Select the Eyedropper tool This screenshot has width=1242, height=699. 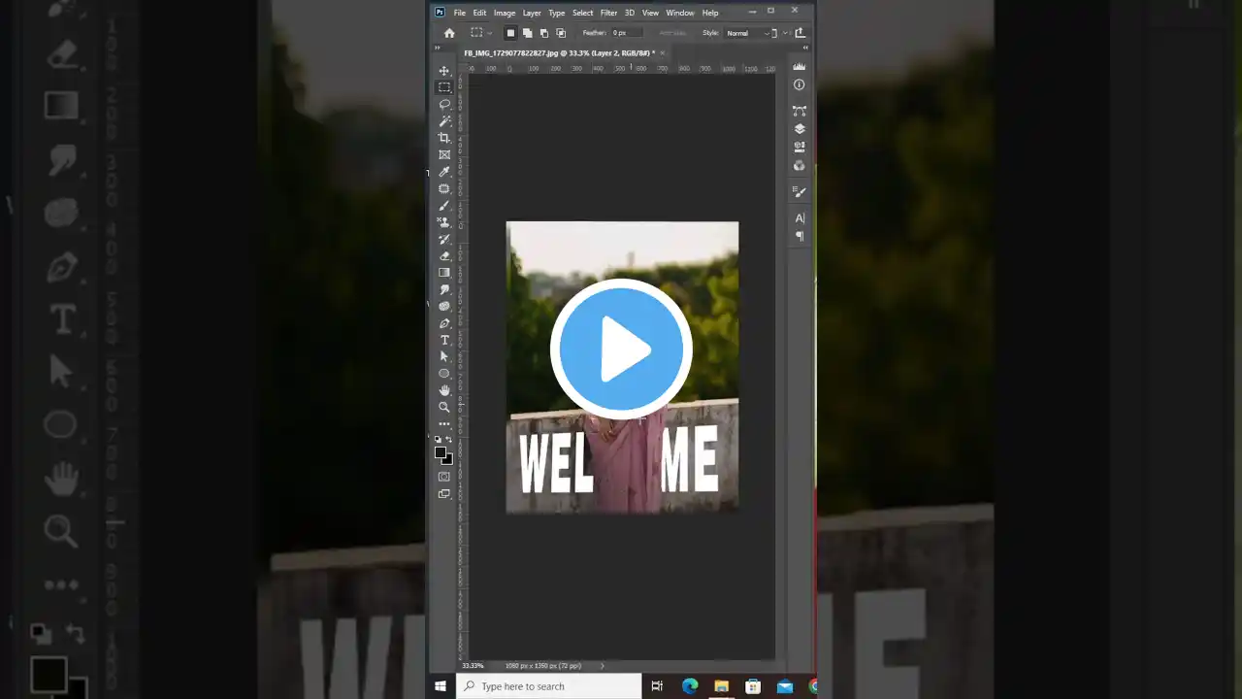tap(444, 172)
